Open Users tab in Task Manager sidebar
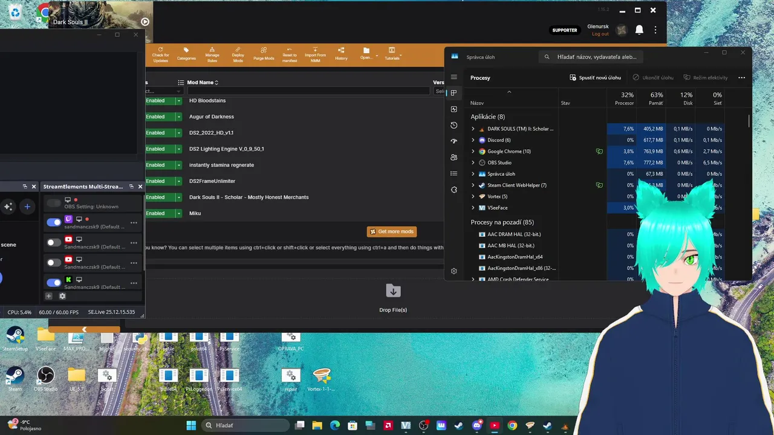 pyautogui.click(x=454, y=158)
